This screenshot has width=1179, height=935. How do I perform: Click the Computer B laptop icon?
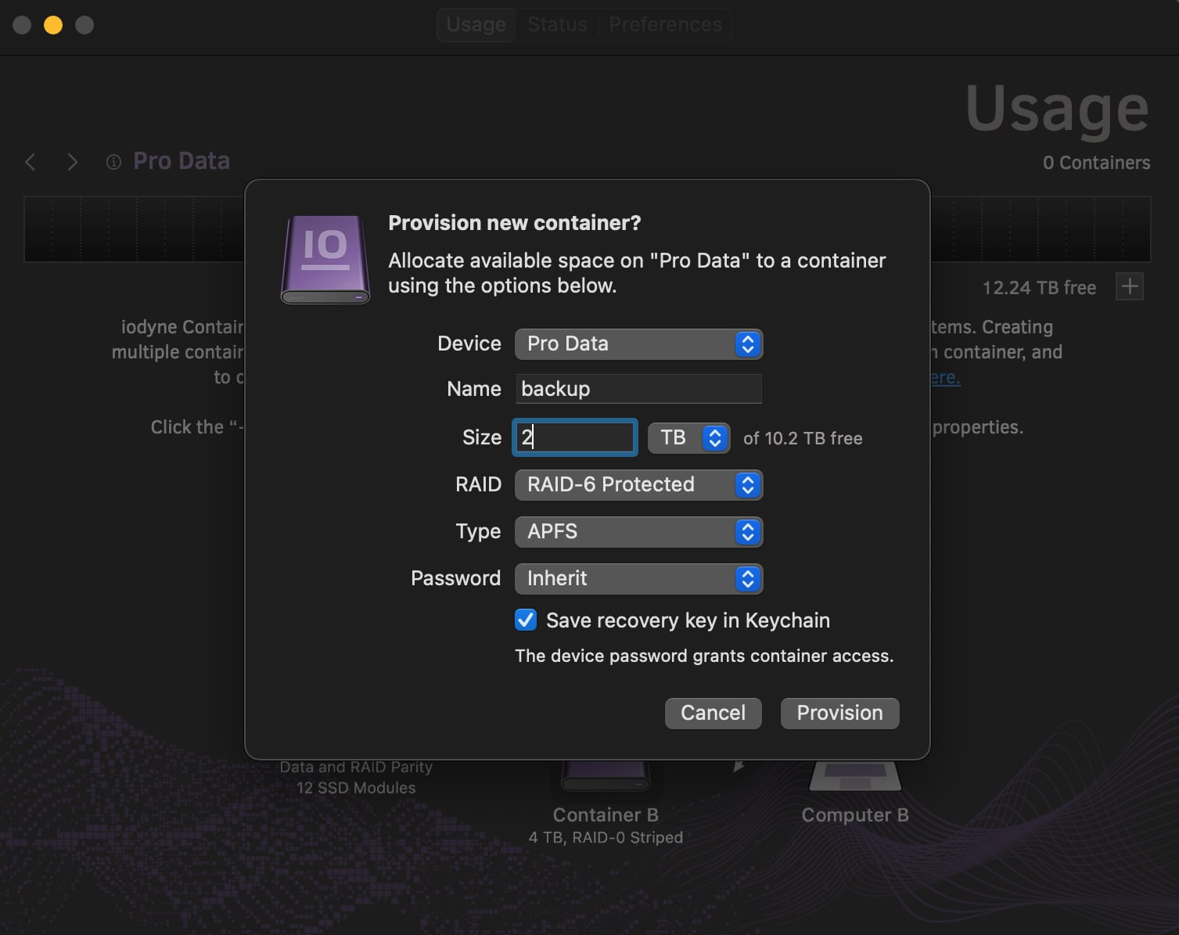pos(854,776)
